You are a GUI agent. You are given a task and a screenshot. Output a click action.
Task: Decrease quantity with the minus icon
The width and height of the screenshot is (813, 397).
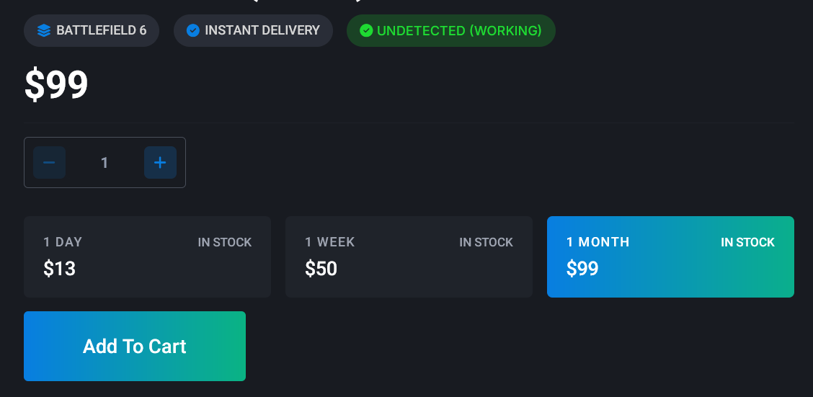[49, 163]
